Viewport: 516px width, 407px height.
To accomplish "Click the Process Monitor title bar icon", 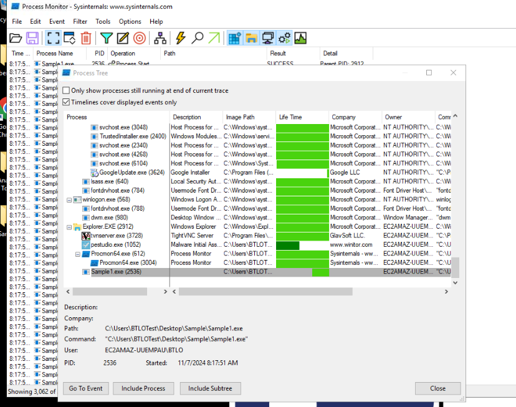I will point(16,6).
